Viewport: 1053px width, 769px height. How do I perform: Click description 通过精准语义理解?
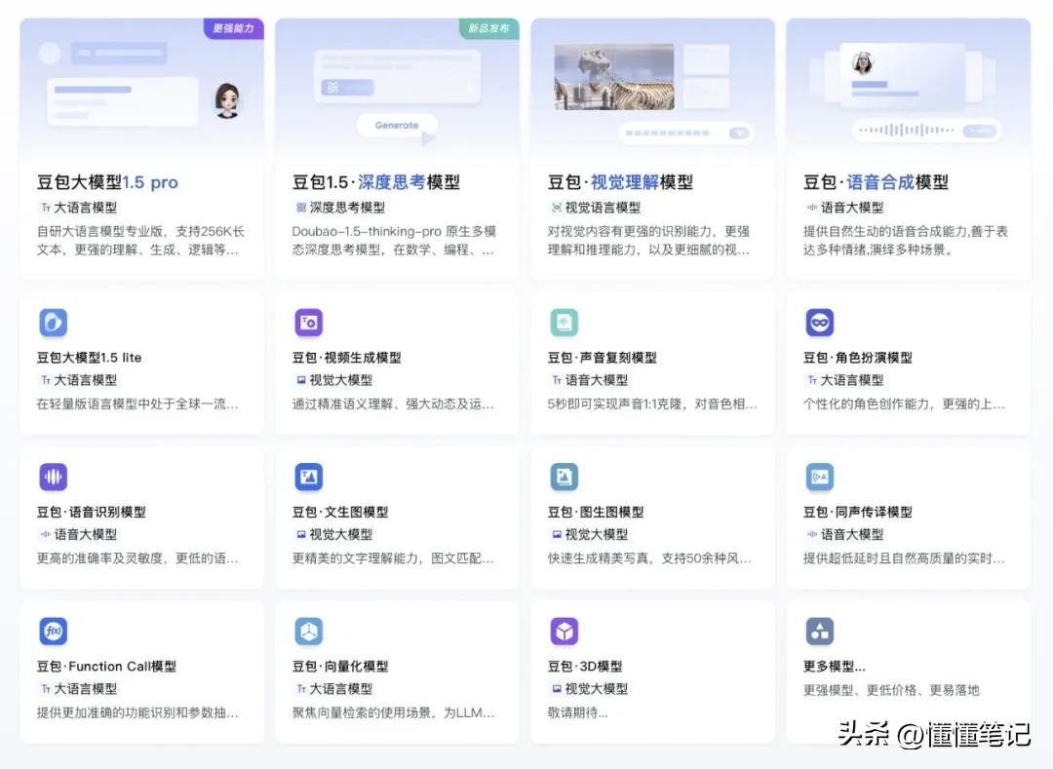pyautogui.click(x=394, y=404)
